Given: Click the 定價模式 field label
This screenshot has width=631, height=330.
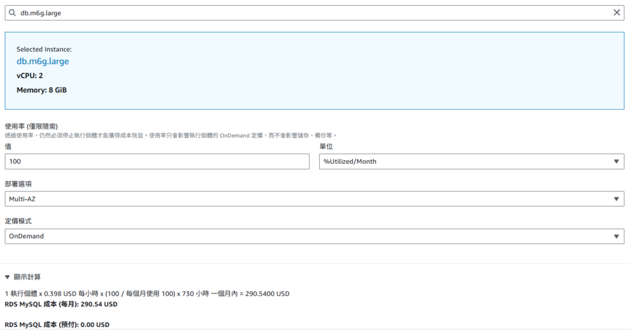Looking at the screenshot, I should click(19, 221).
